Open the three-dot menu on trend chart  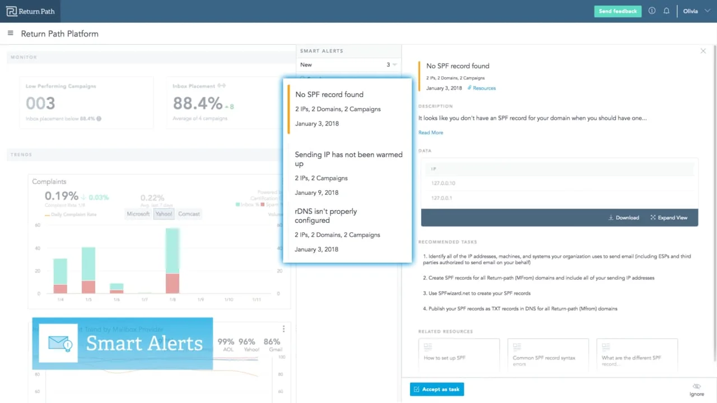(x=283, y=329)
